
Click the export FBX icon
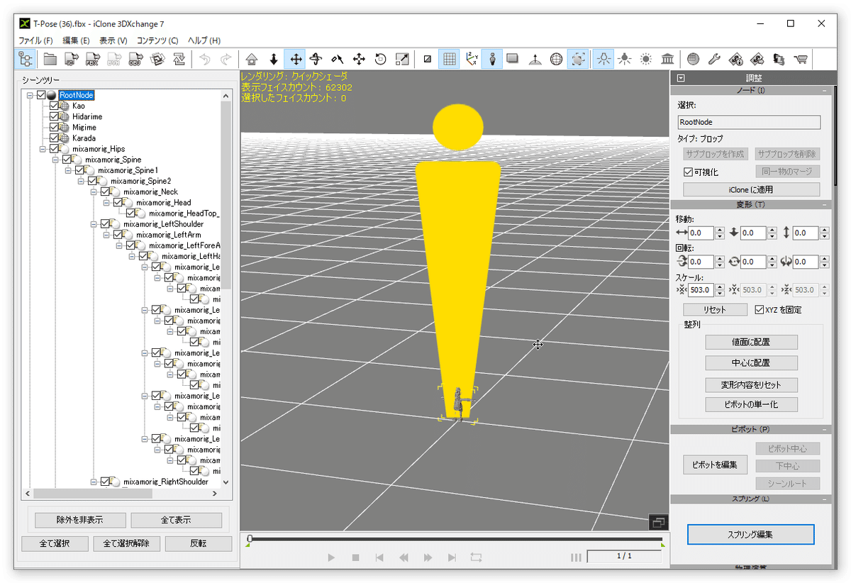[92, 60]
